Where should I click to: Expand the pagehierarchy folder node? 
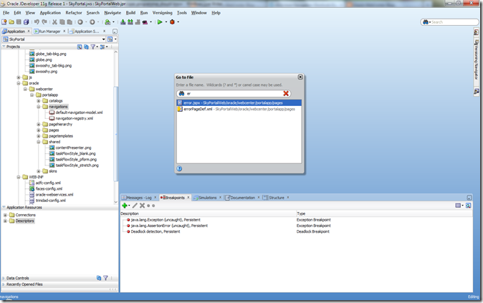point(39,125)
